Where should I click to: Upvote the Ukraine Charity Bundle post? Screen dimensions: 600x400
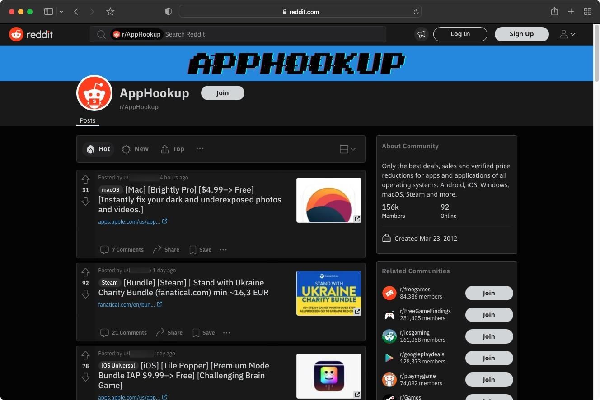[85, 272]
